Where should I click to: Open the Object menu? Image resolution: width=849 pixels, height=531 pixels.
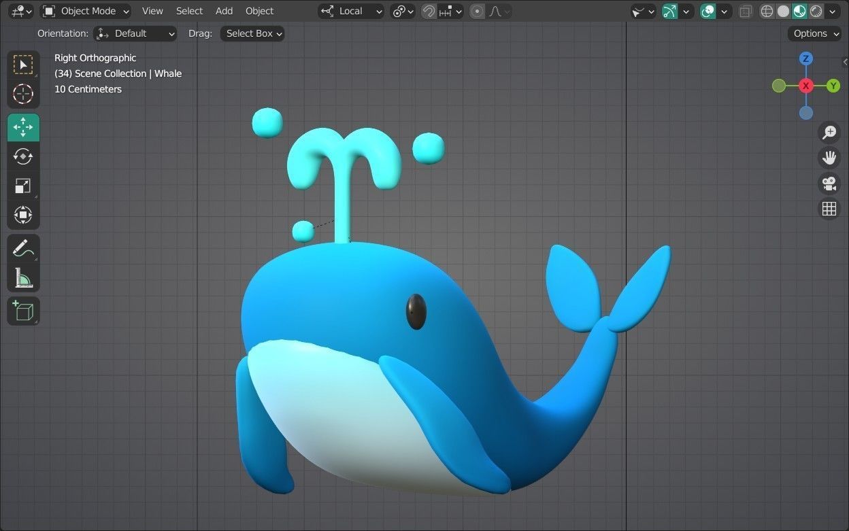(259, 11)
